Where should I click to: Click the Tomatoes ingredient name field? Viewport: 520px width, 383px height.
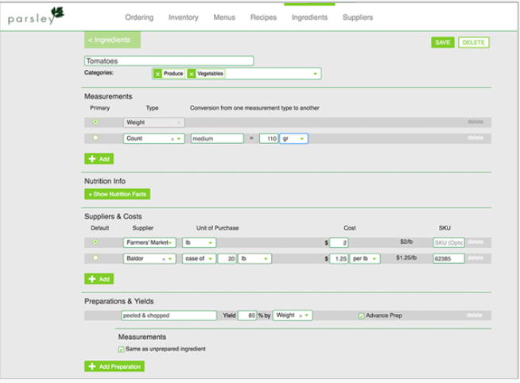(169, 60)
